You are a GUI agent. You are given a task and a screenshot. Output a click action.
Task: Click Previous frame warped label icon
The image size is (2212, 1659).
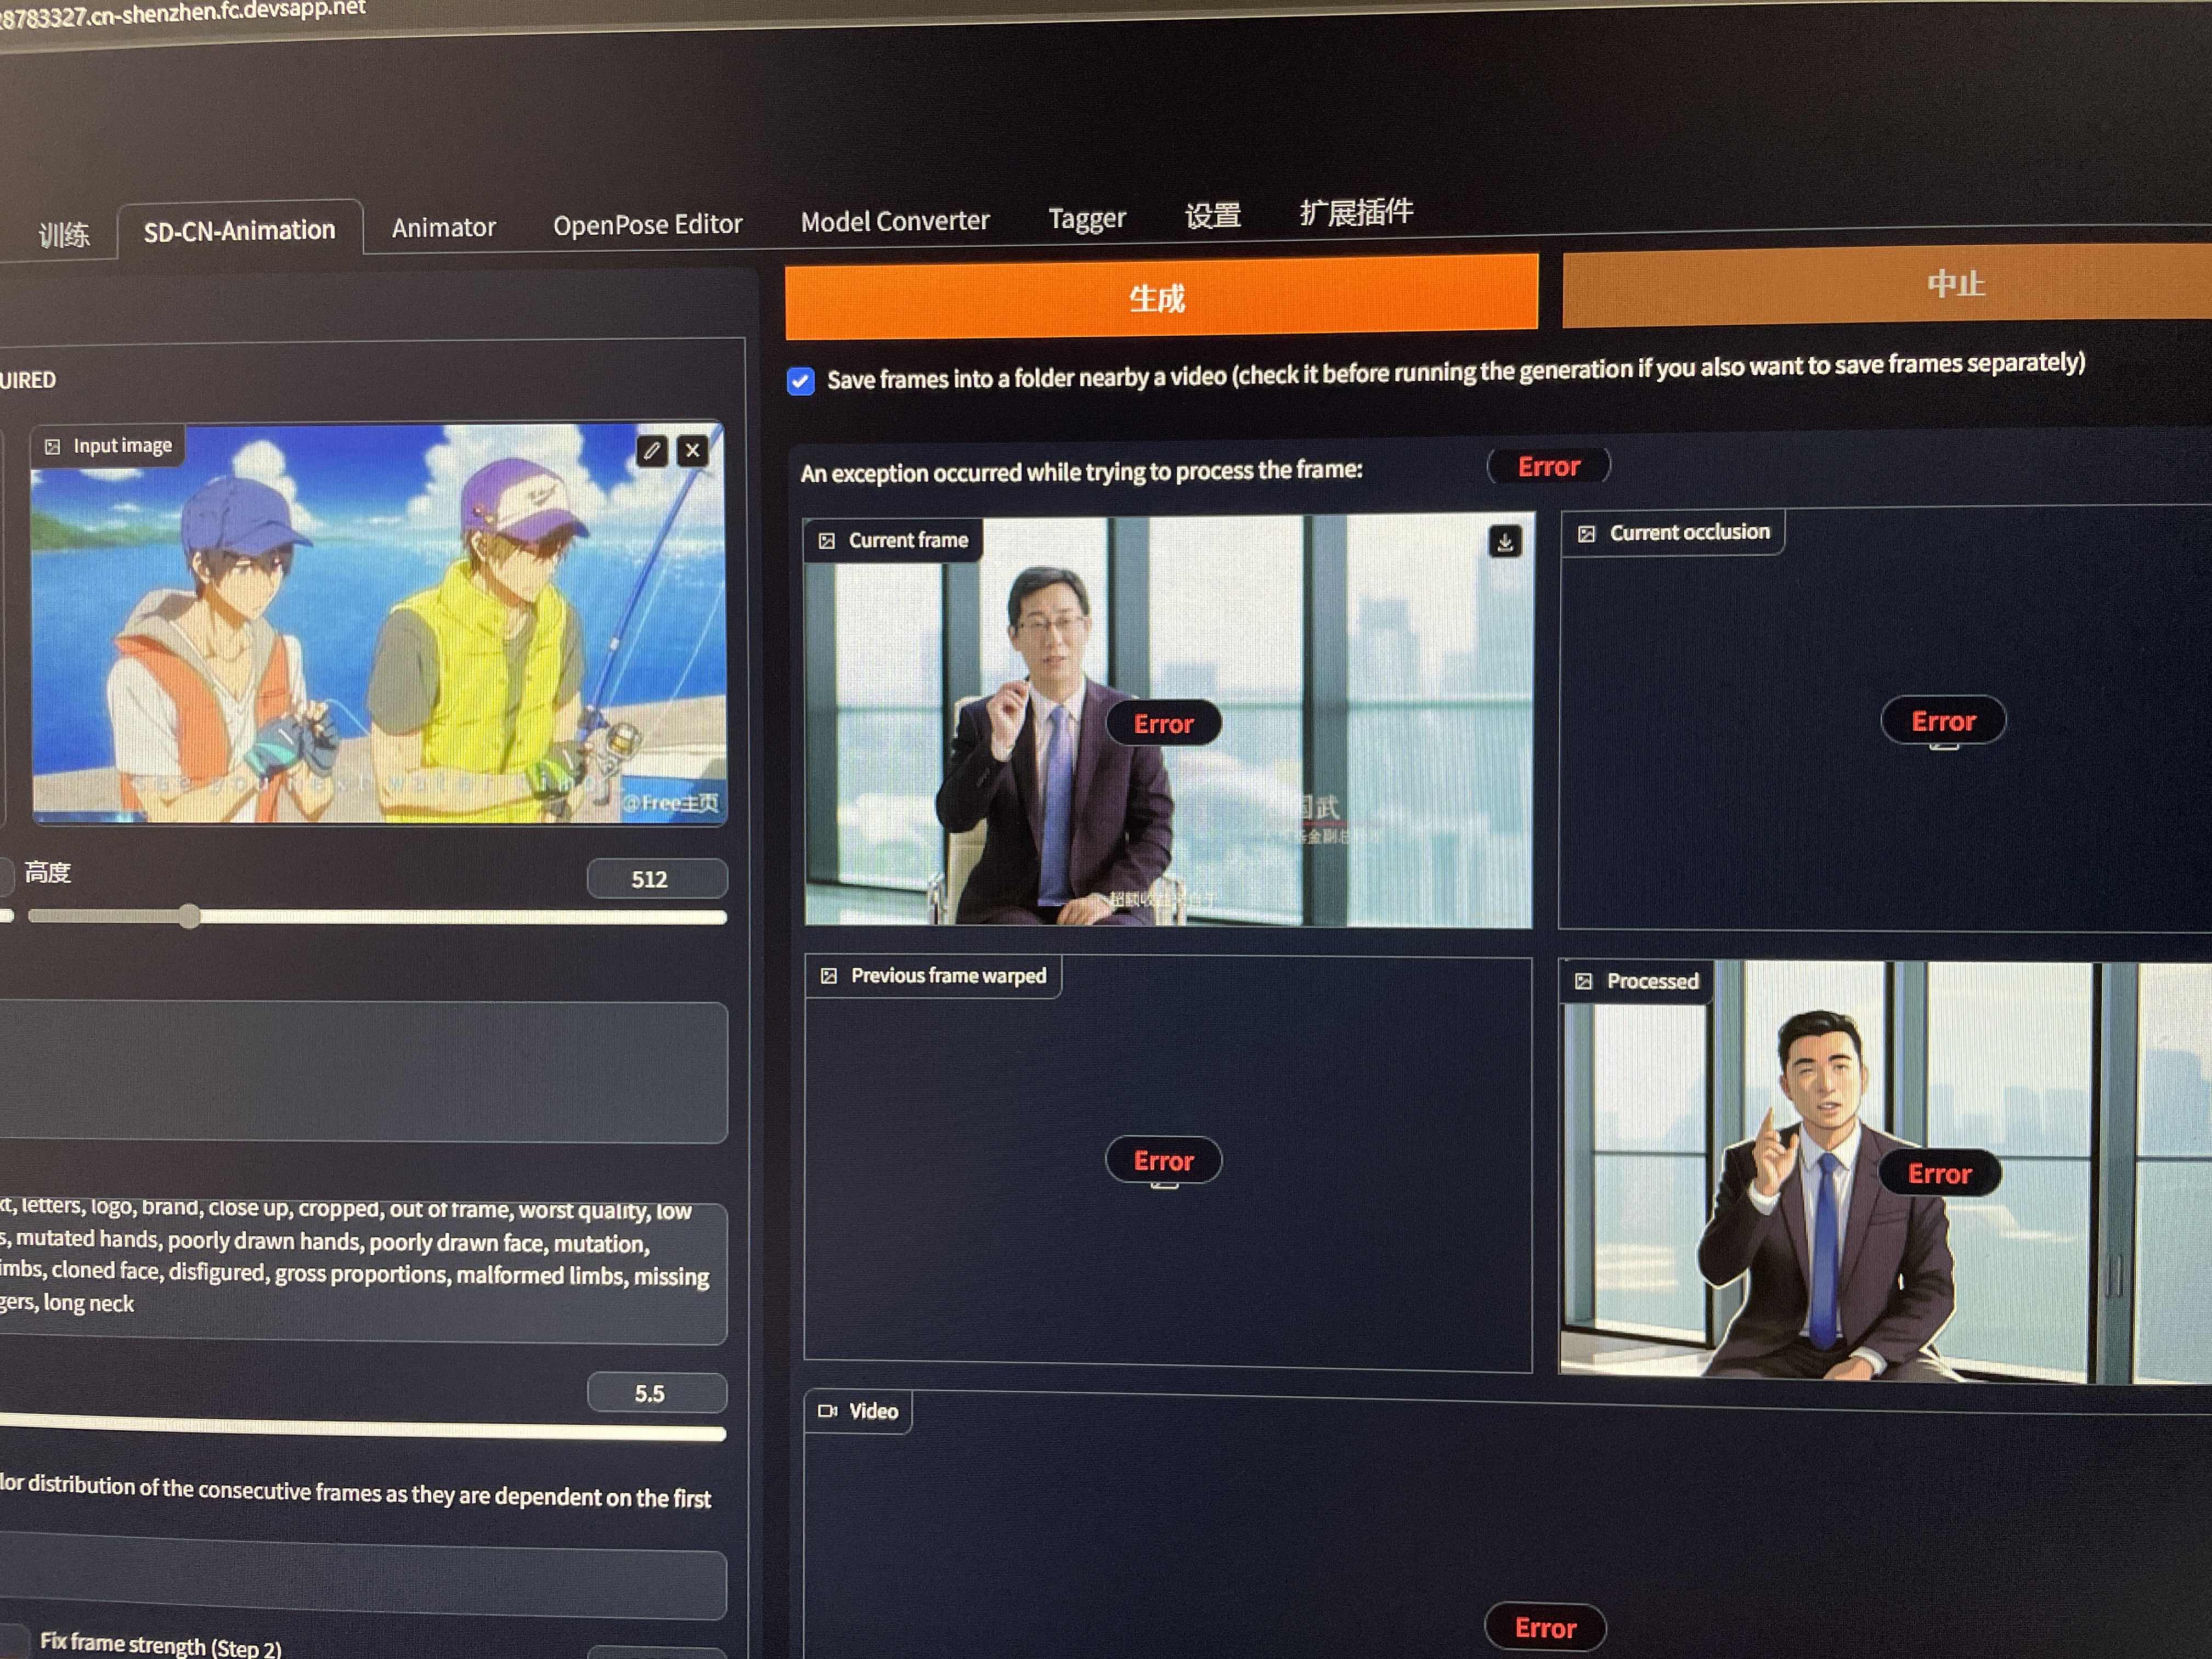pos(829,976)
